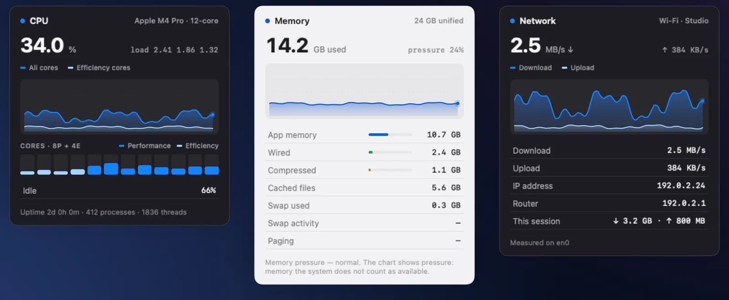Click the IP address row label
The height and width of the screenshot is (300, 729).
pos(533,186)
